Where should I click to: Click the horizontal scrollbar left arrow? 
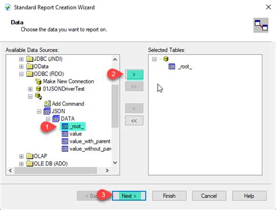[x=10, y=170]
